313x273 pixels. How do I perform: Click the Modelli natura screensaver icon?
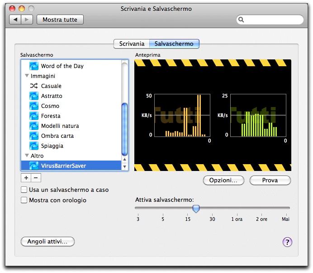click(34, 126)
